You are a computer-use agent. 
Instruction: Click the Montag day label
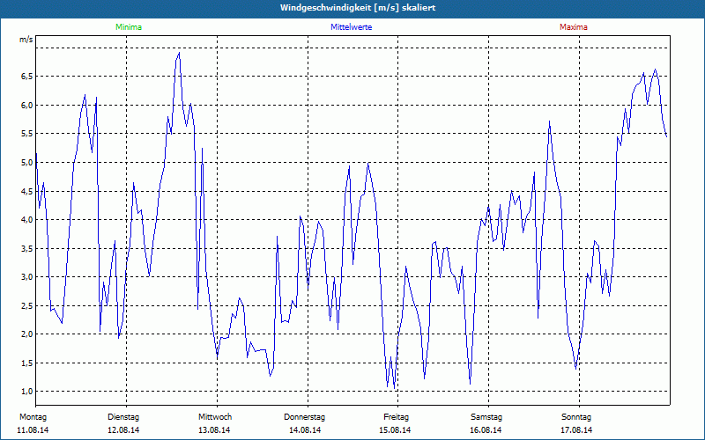(x=33, y=417)
